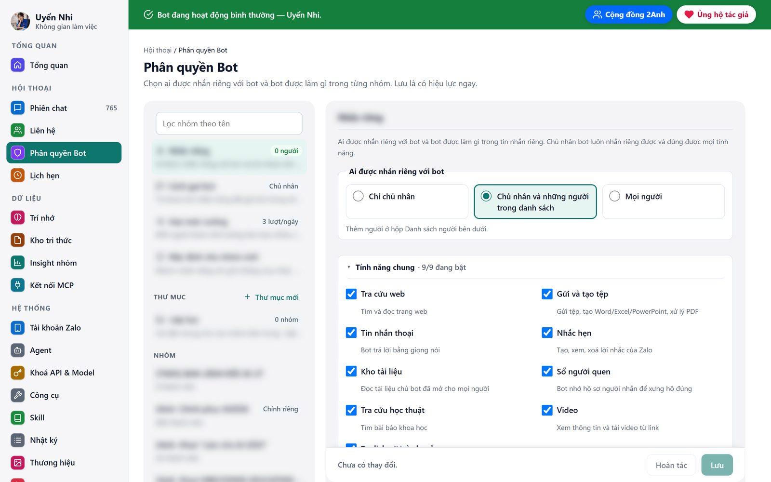Click the Phiên chat bubble icon

pos(18,108)
